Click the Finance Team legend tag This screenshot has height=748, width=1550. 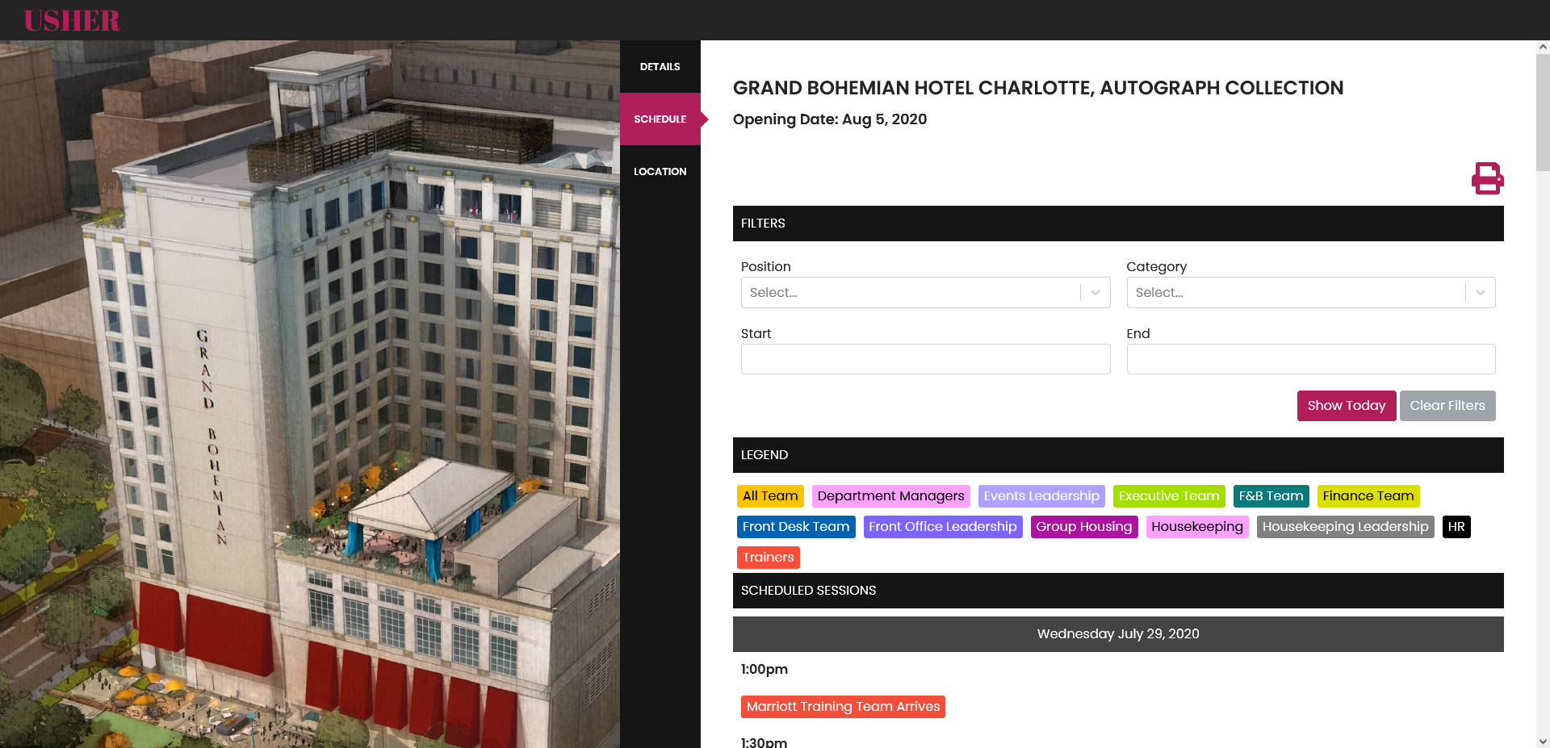tap(1368, 496)
